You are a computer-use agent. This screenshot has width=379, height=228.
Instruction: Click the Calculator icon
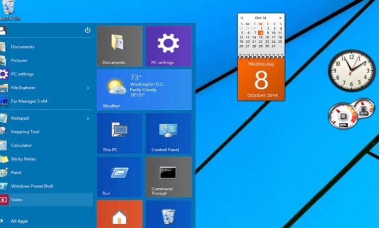(x=3, y=145)
